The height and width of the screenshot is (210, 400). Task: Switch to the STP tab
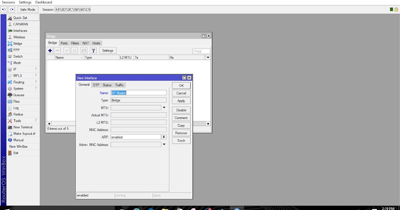tap(96, 85)
